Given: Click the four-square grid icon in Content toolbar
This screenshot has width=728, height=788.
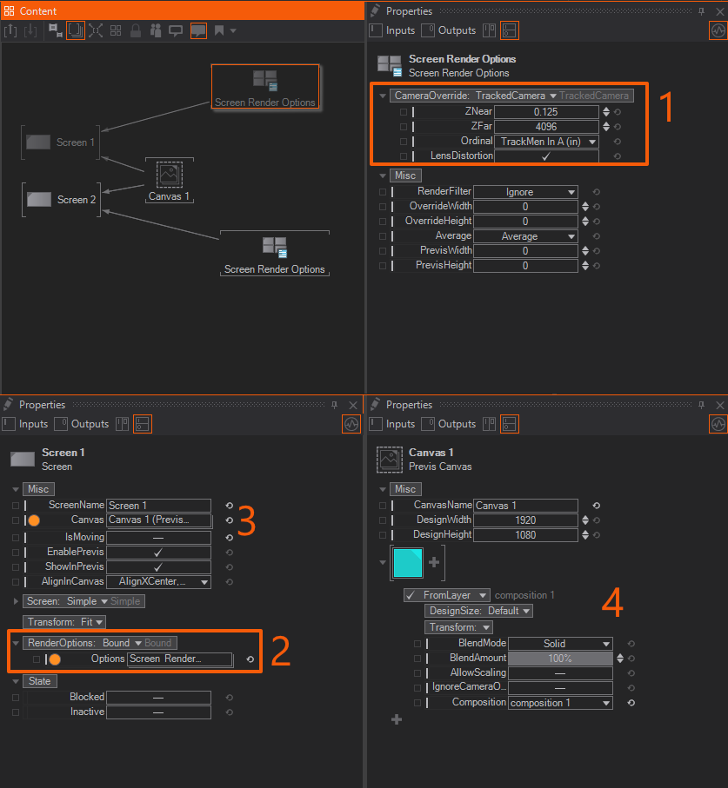Looking at the screenshot, I should pos(116,30).
